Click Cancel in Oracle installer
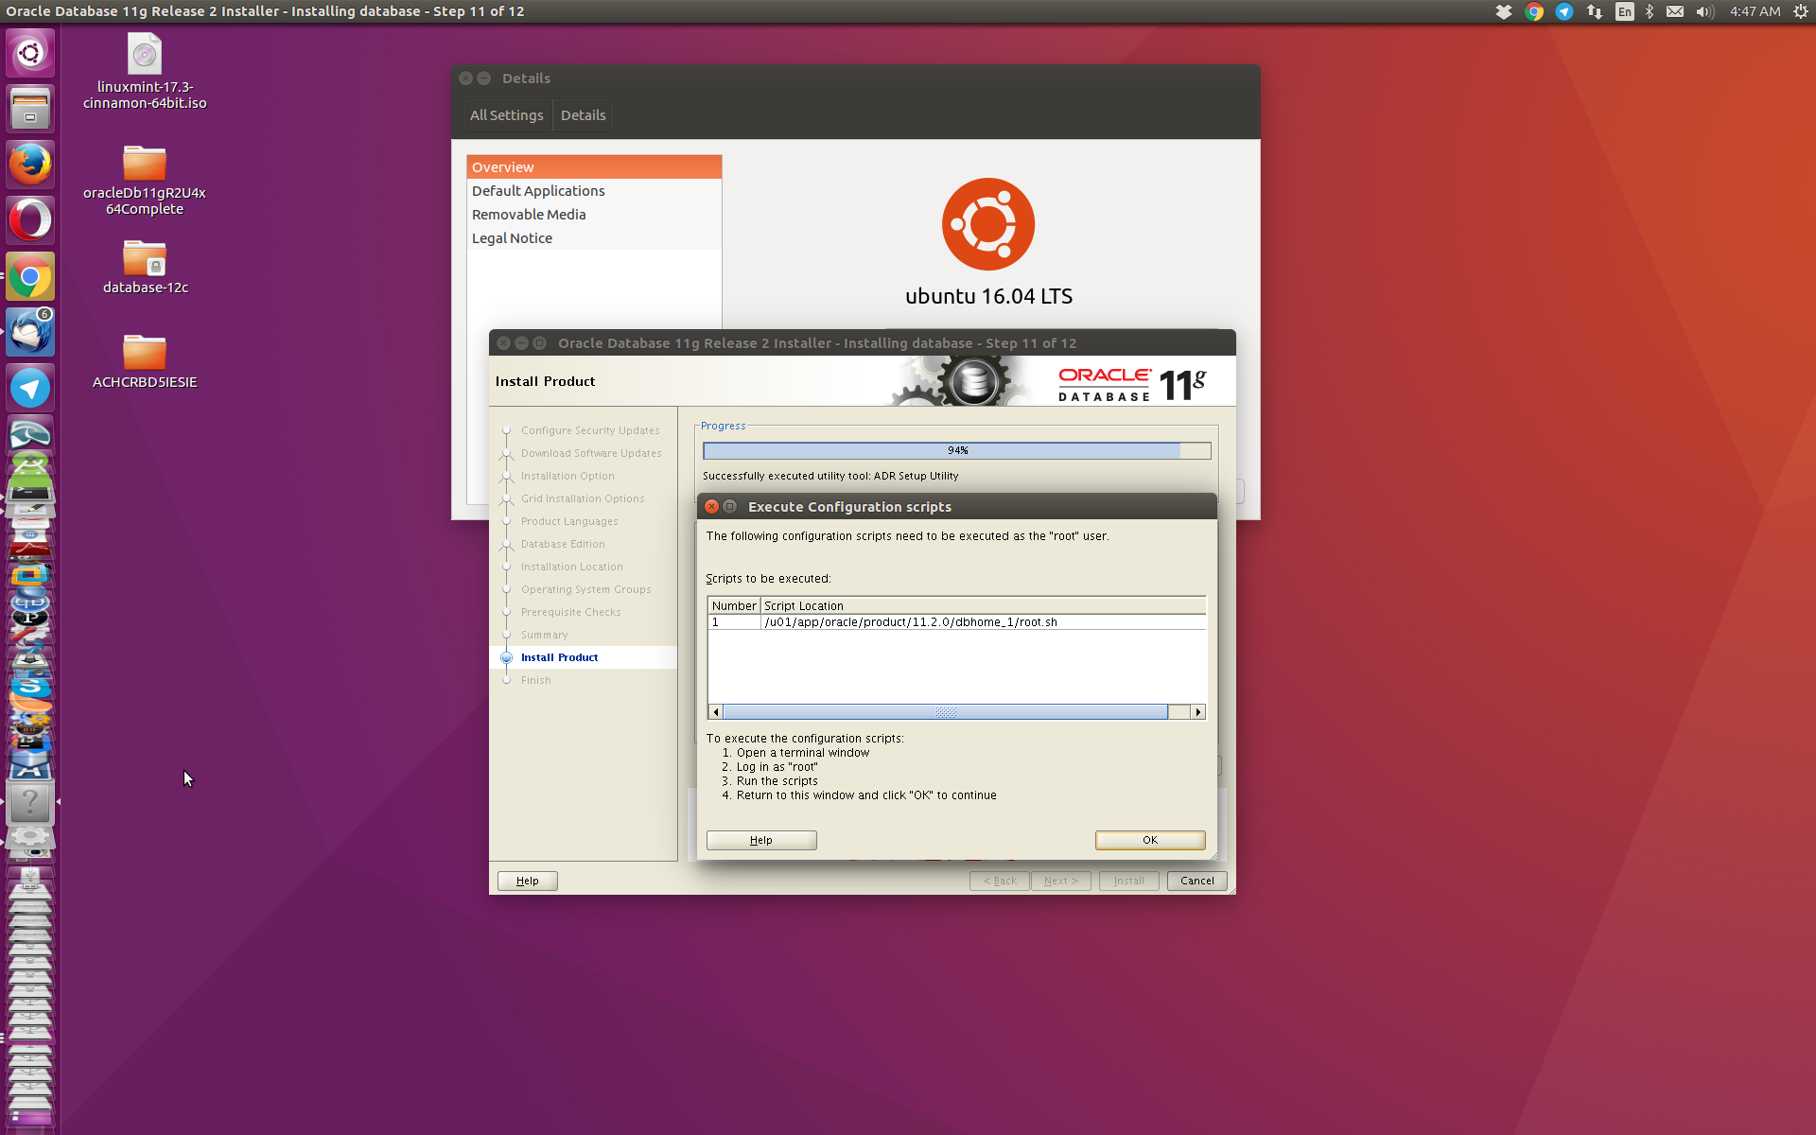The width and height of the screenshot is (1816, 1135). [x=1197, y=881]
